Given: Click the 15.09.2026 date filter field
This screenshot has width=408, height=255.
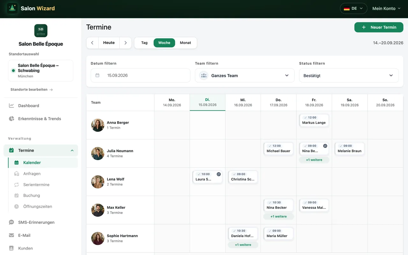Looking at the screenshot, I should (x=141, y=76).
